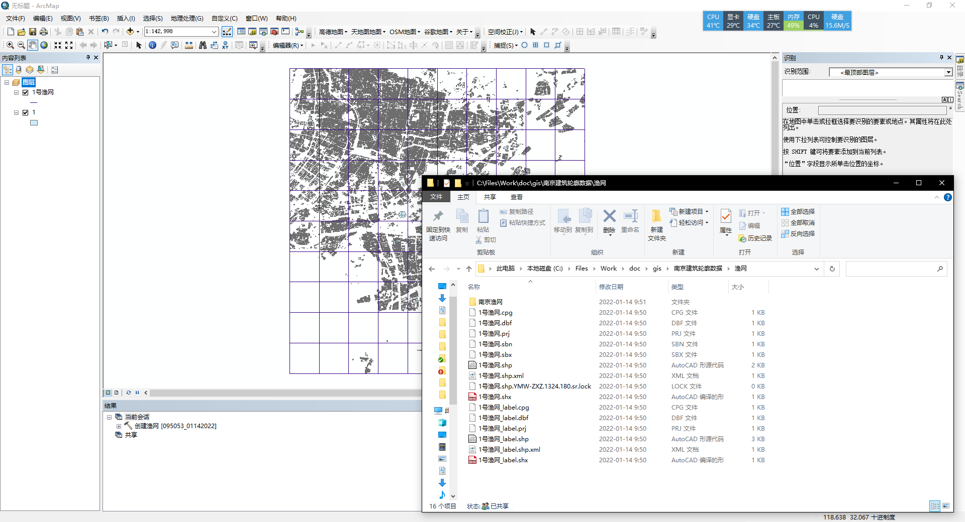Click the List By Source icon
This screenshot has width=965, height=522.
pos(19,70)
